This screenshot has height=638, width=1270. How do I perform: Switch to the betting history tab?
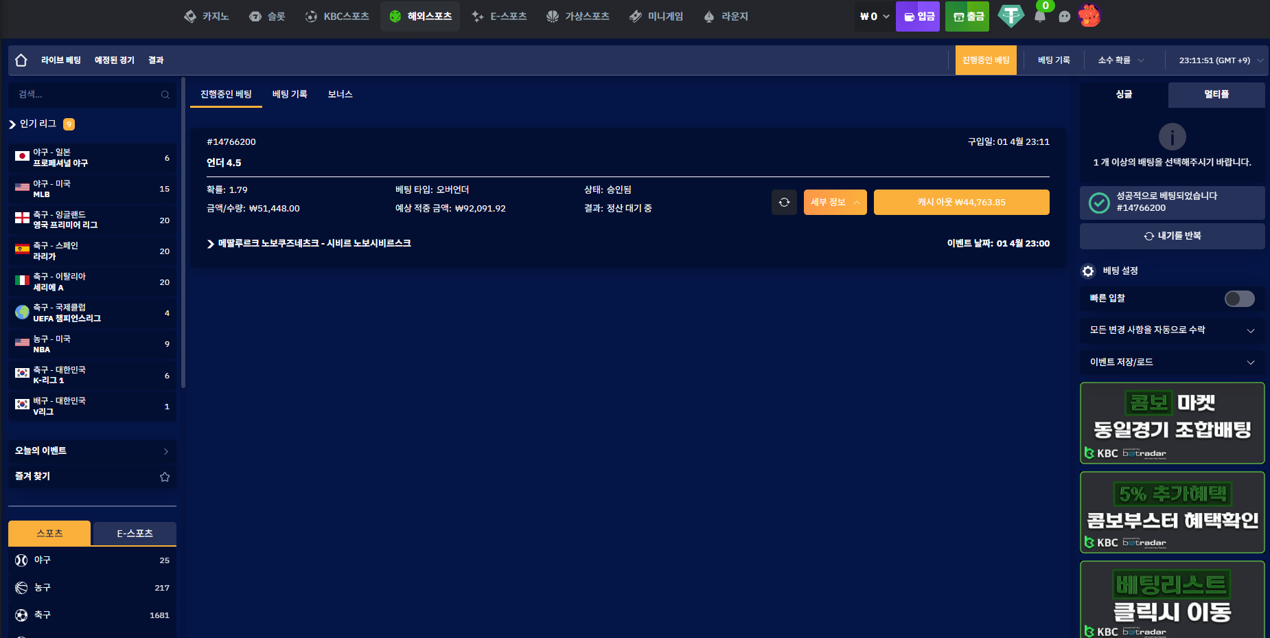pyautogui.click(x=290, y=94)
